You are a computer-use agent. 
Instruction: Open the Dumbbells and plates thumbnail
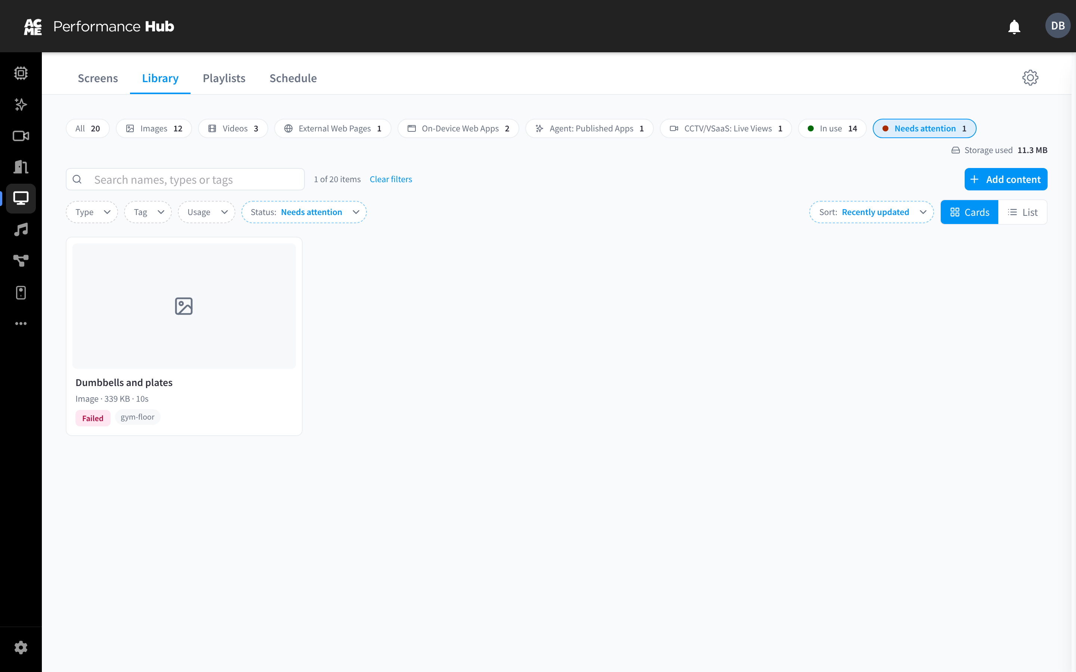point(184,306)
